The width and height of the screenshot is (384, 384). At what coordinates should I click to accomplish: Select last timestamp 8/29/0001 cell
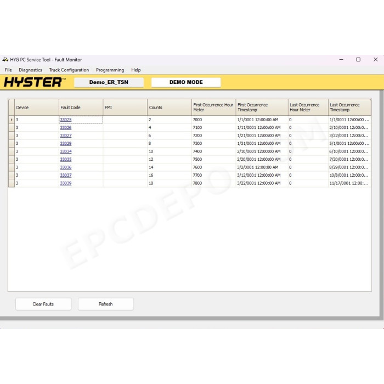pyautogui.click(x=350, y=167)
